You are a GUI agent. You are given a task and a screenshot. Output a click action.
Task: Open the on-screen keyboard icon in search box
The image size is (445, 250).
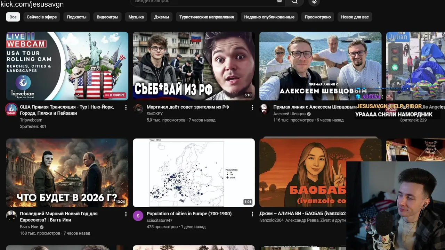[279, 1]
